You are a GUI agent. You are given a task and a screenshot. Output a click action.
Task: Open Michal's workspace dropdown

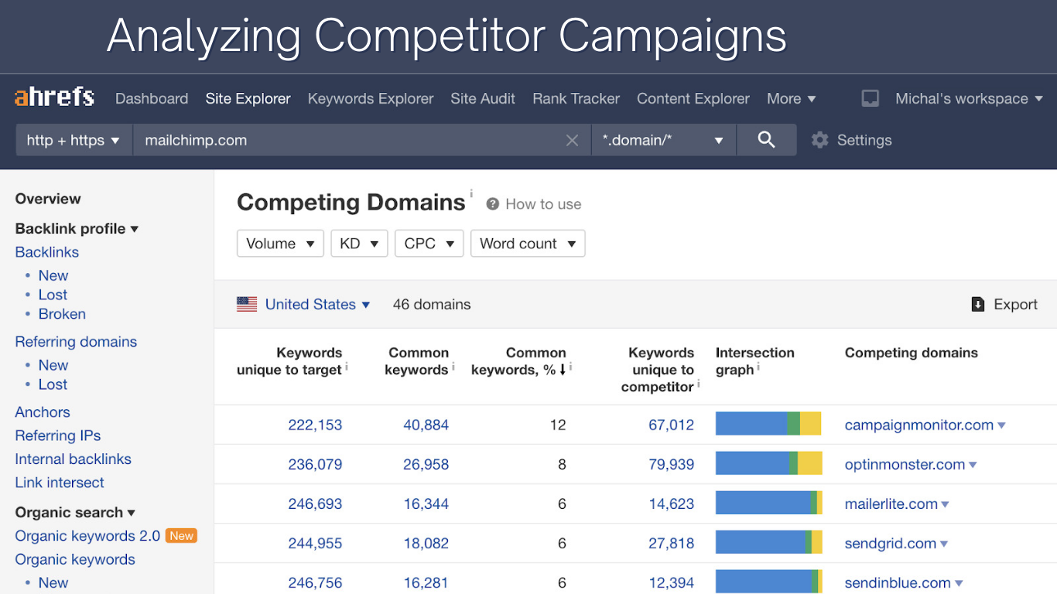[x=970, y=98]
